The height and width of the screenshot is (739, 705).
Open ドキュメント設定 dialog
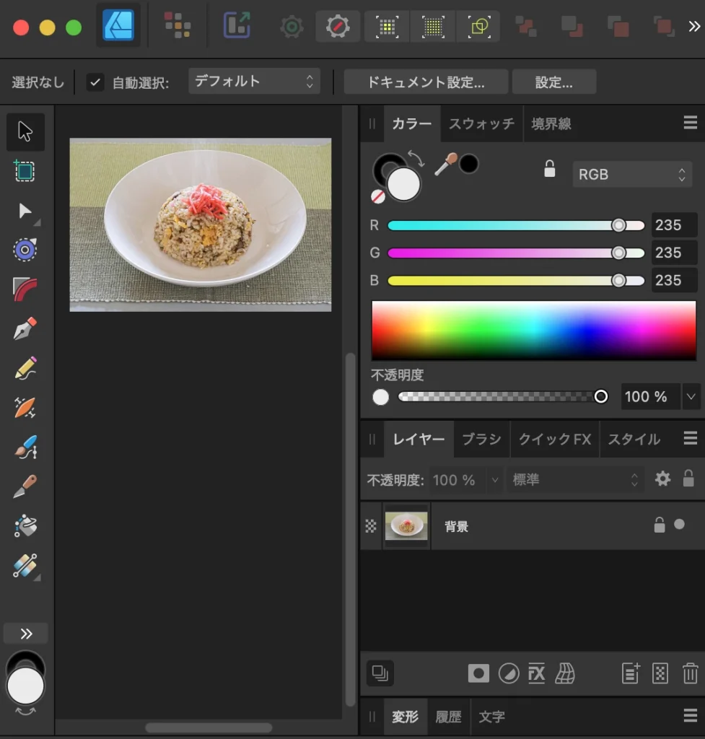425,82
